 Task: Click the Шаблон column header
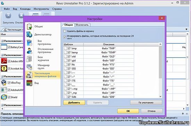point(73,44)
